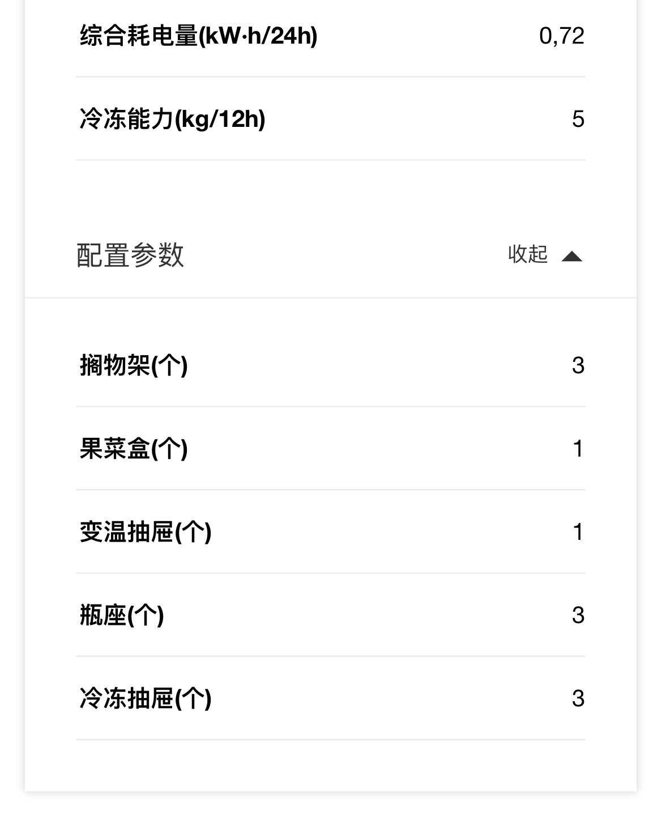Click the blank area below 冷冻抽屉 row
The image size is (662, 818).
pos(331,765)
